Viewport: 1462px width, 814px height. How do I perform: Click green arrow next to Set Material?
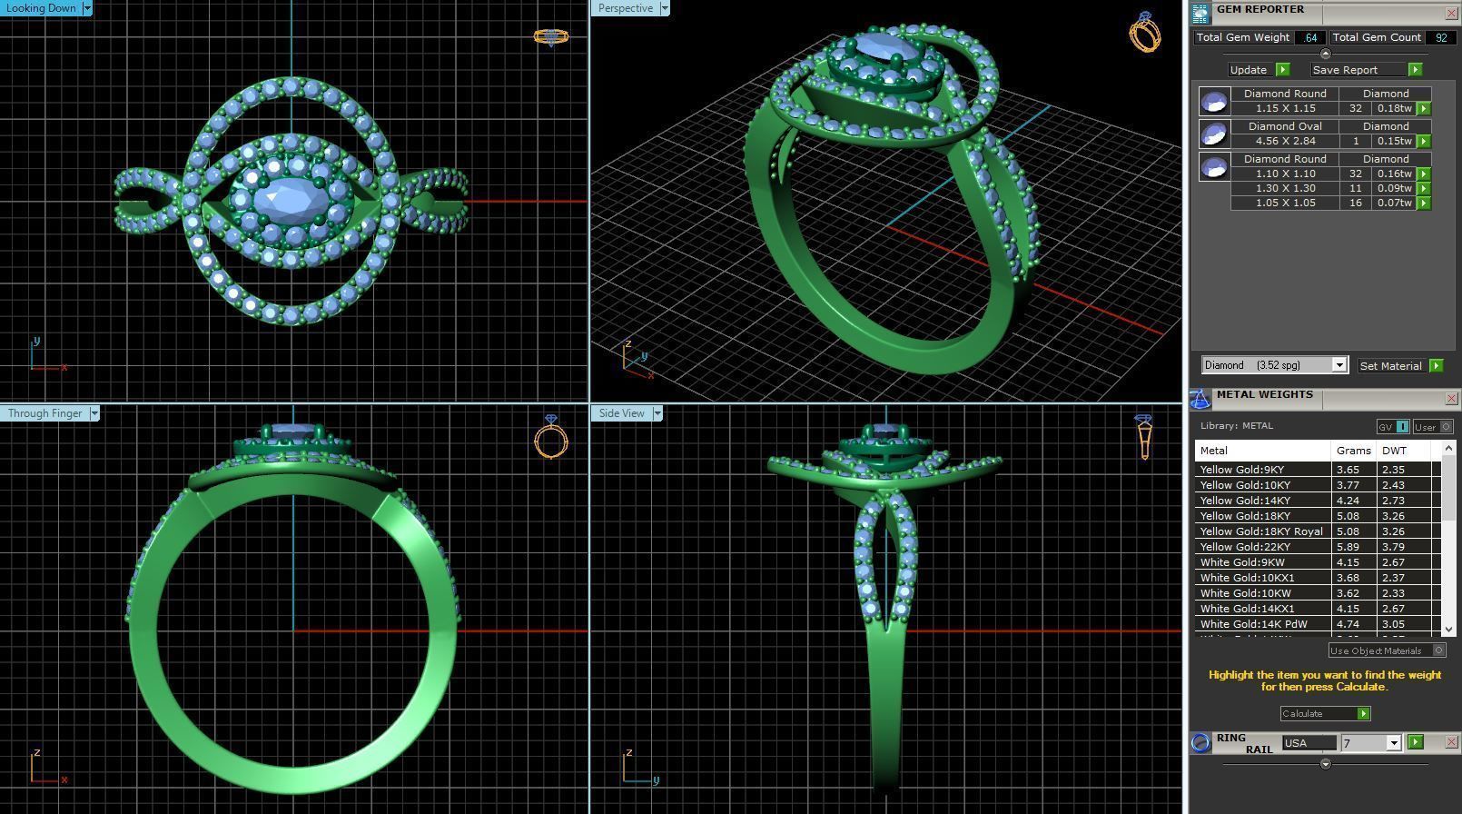point(1436,365)
